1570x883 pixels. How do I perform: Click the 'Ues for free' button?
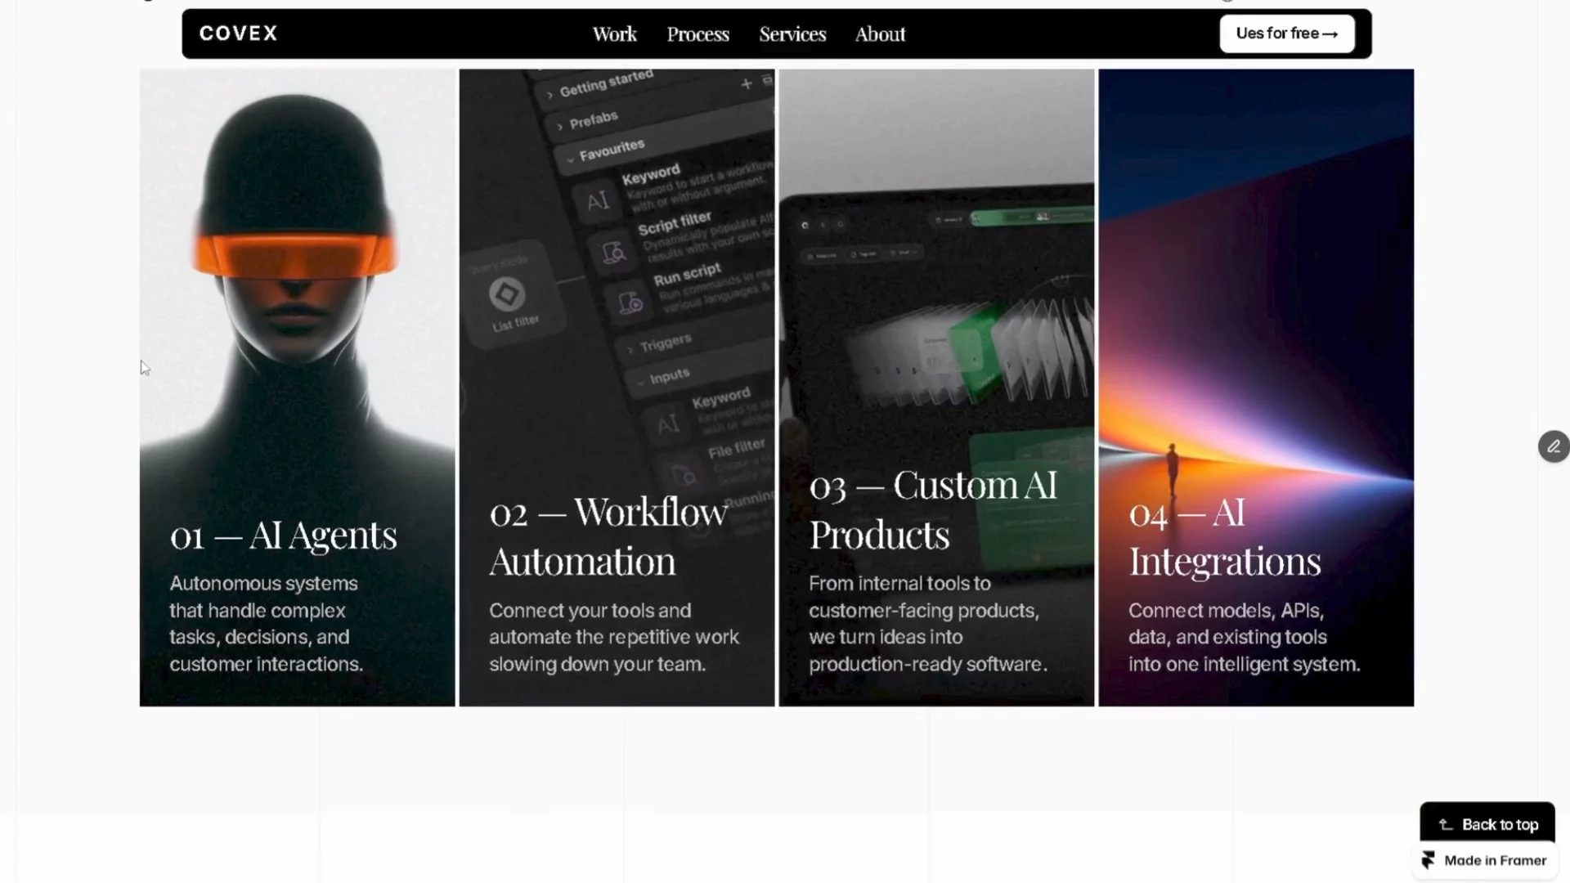coord(1287,34)
